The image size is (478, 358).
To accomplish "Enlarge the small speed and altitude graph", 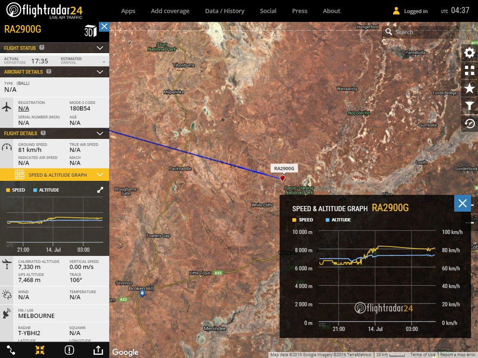I will [x=100, y=190].
